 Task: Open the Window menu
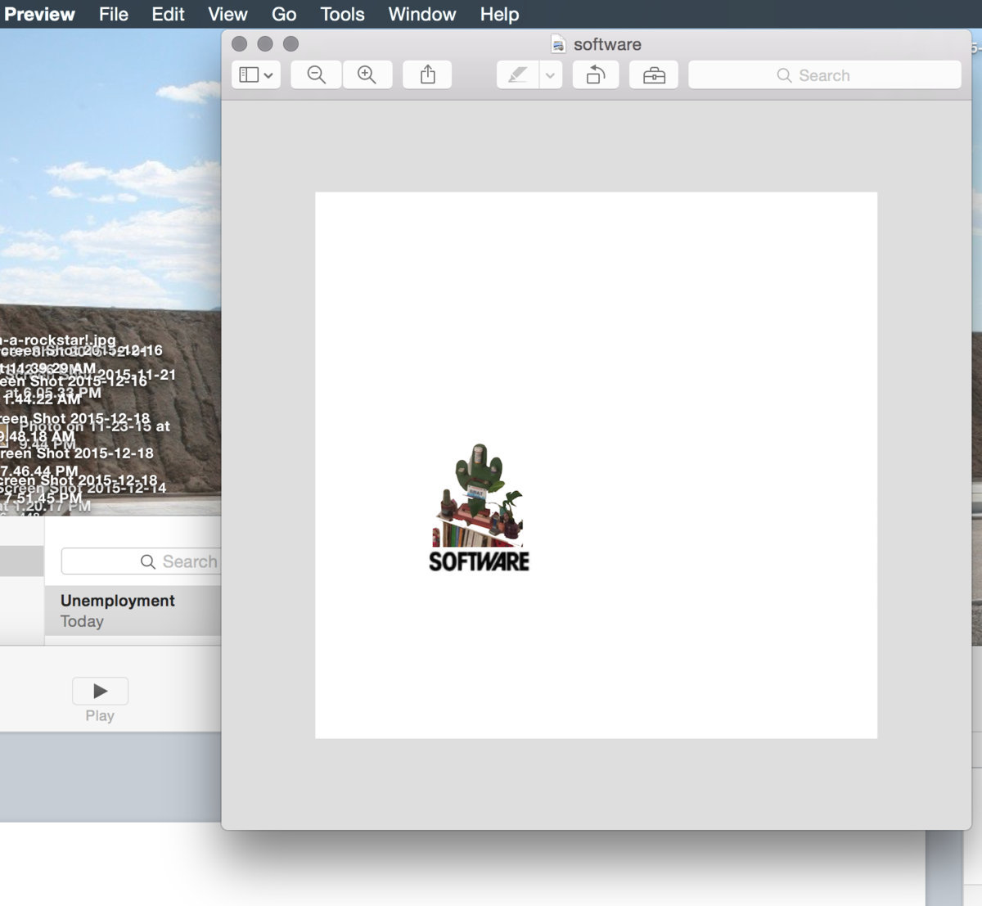421,14
